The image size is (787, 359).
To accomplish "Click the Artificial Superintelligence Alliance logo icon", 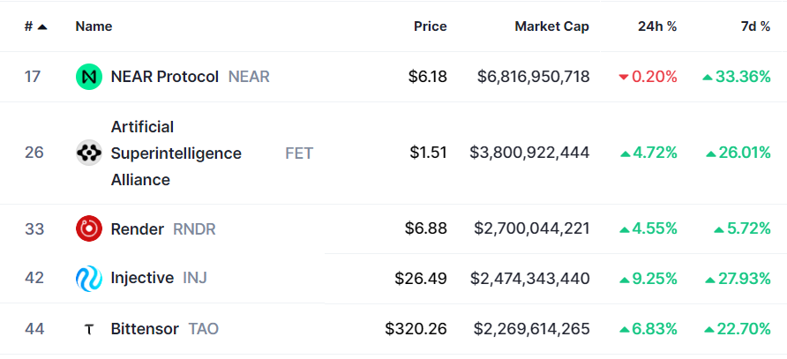I will tap(89, 153).
